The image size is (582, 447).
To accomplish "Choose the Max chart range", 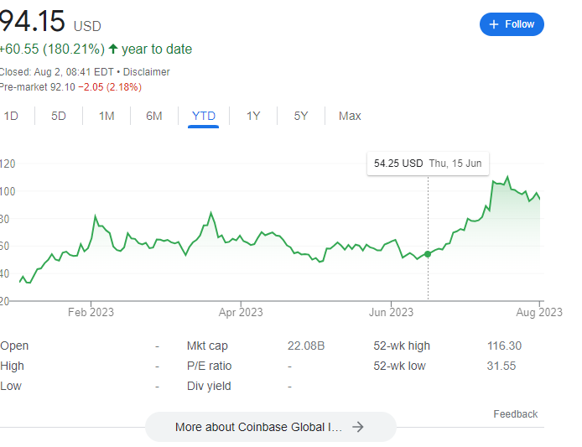I will point(350,116).
